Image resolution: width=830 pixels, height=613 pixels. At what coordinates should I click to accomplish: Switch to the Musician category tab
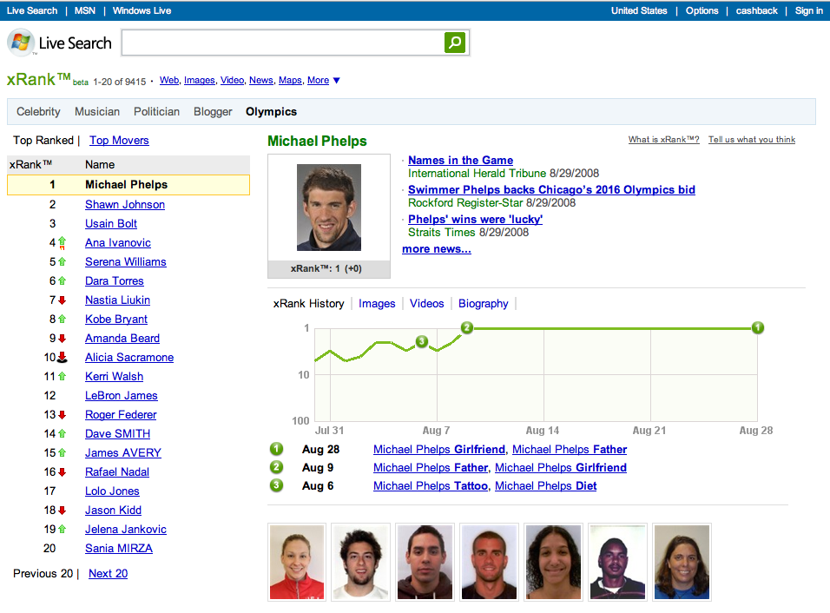[97, 111]
